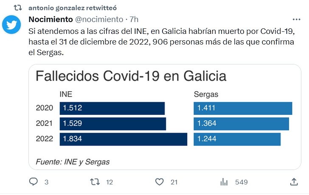Open antonio gonzalez retwitteó link

click(73, 8)
